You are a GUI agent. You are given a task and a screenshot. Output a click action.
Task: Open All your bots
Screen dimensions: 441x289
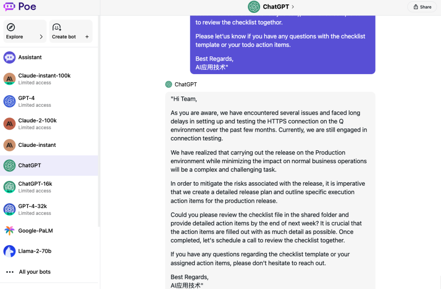pyautogui.click(x=34, y=272)
